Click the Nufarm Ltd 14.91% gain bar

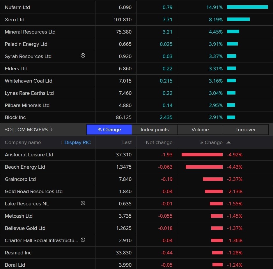pos(247,7)
